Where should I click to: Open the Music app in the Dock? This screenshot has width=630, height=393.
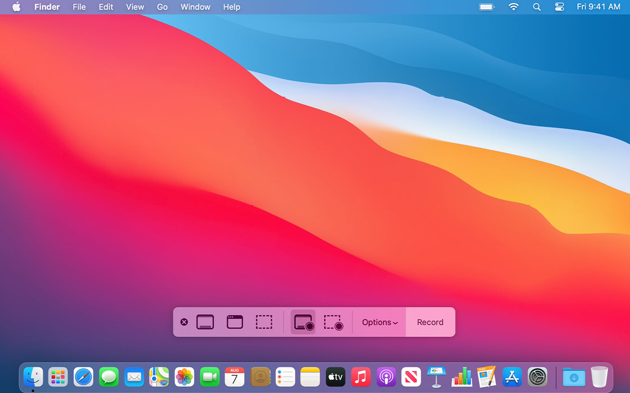361,377
